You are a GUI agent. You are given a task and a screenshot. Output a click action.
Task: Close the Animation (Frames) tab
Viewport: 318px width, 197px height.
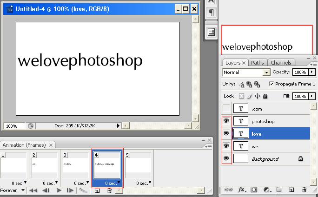(x=51, y=145)
